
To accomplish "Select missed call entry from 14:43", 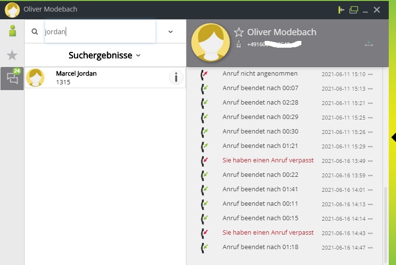I will tap(268, 233).
